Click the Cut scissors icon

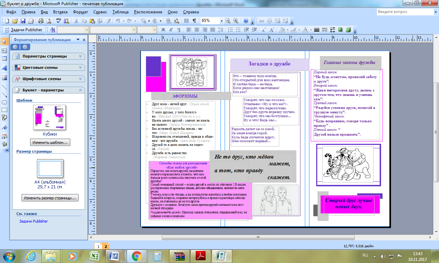pos(76,21)
